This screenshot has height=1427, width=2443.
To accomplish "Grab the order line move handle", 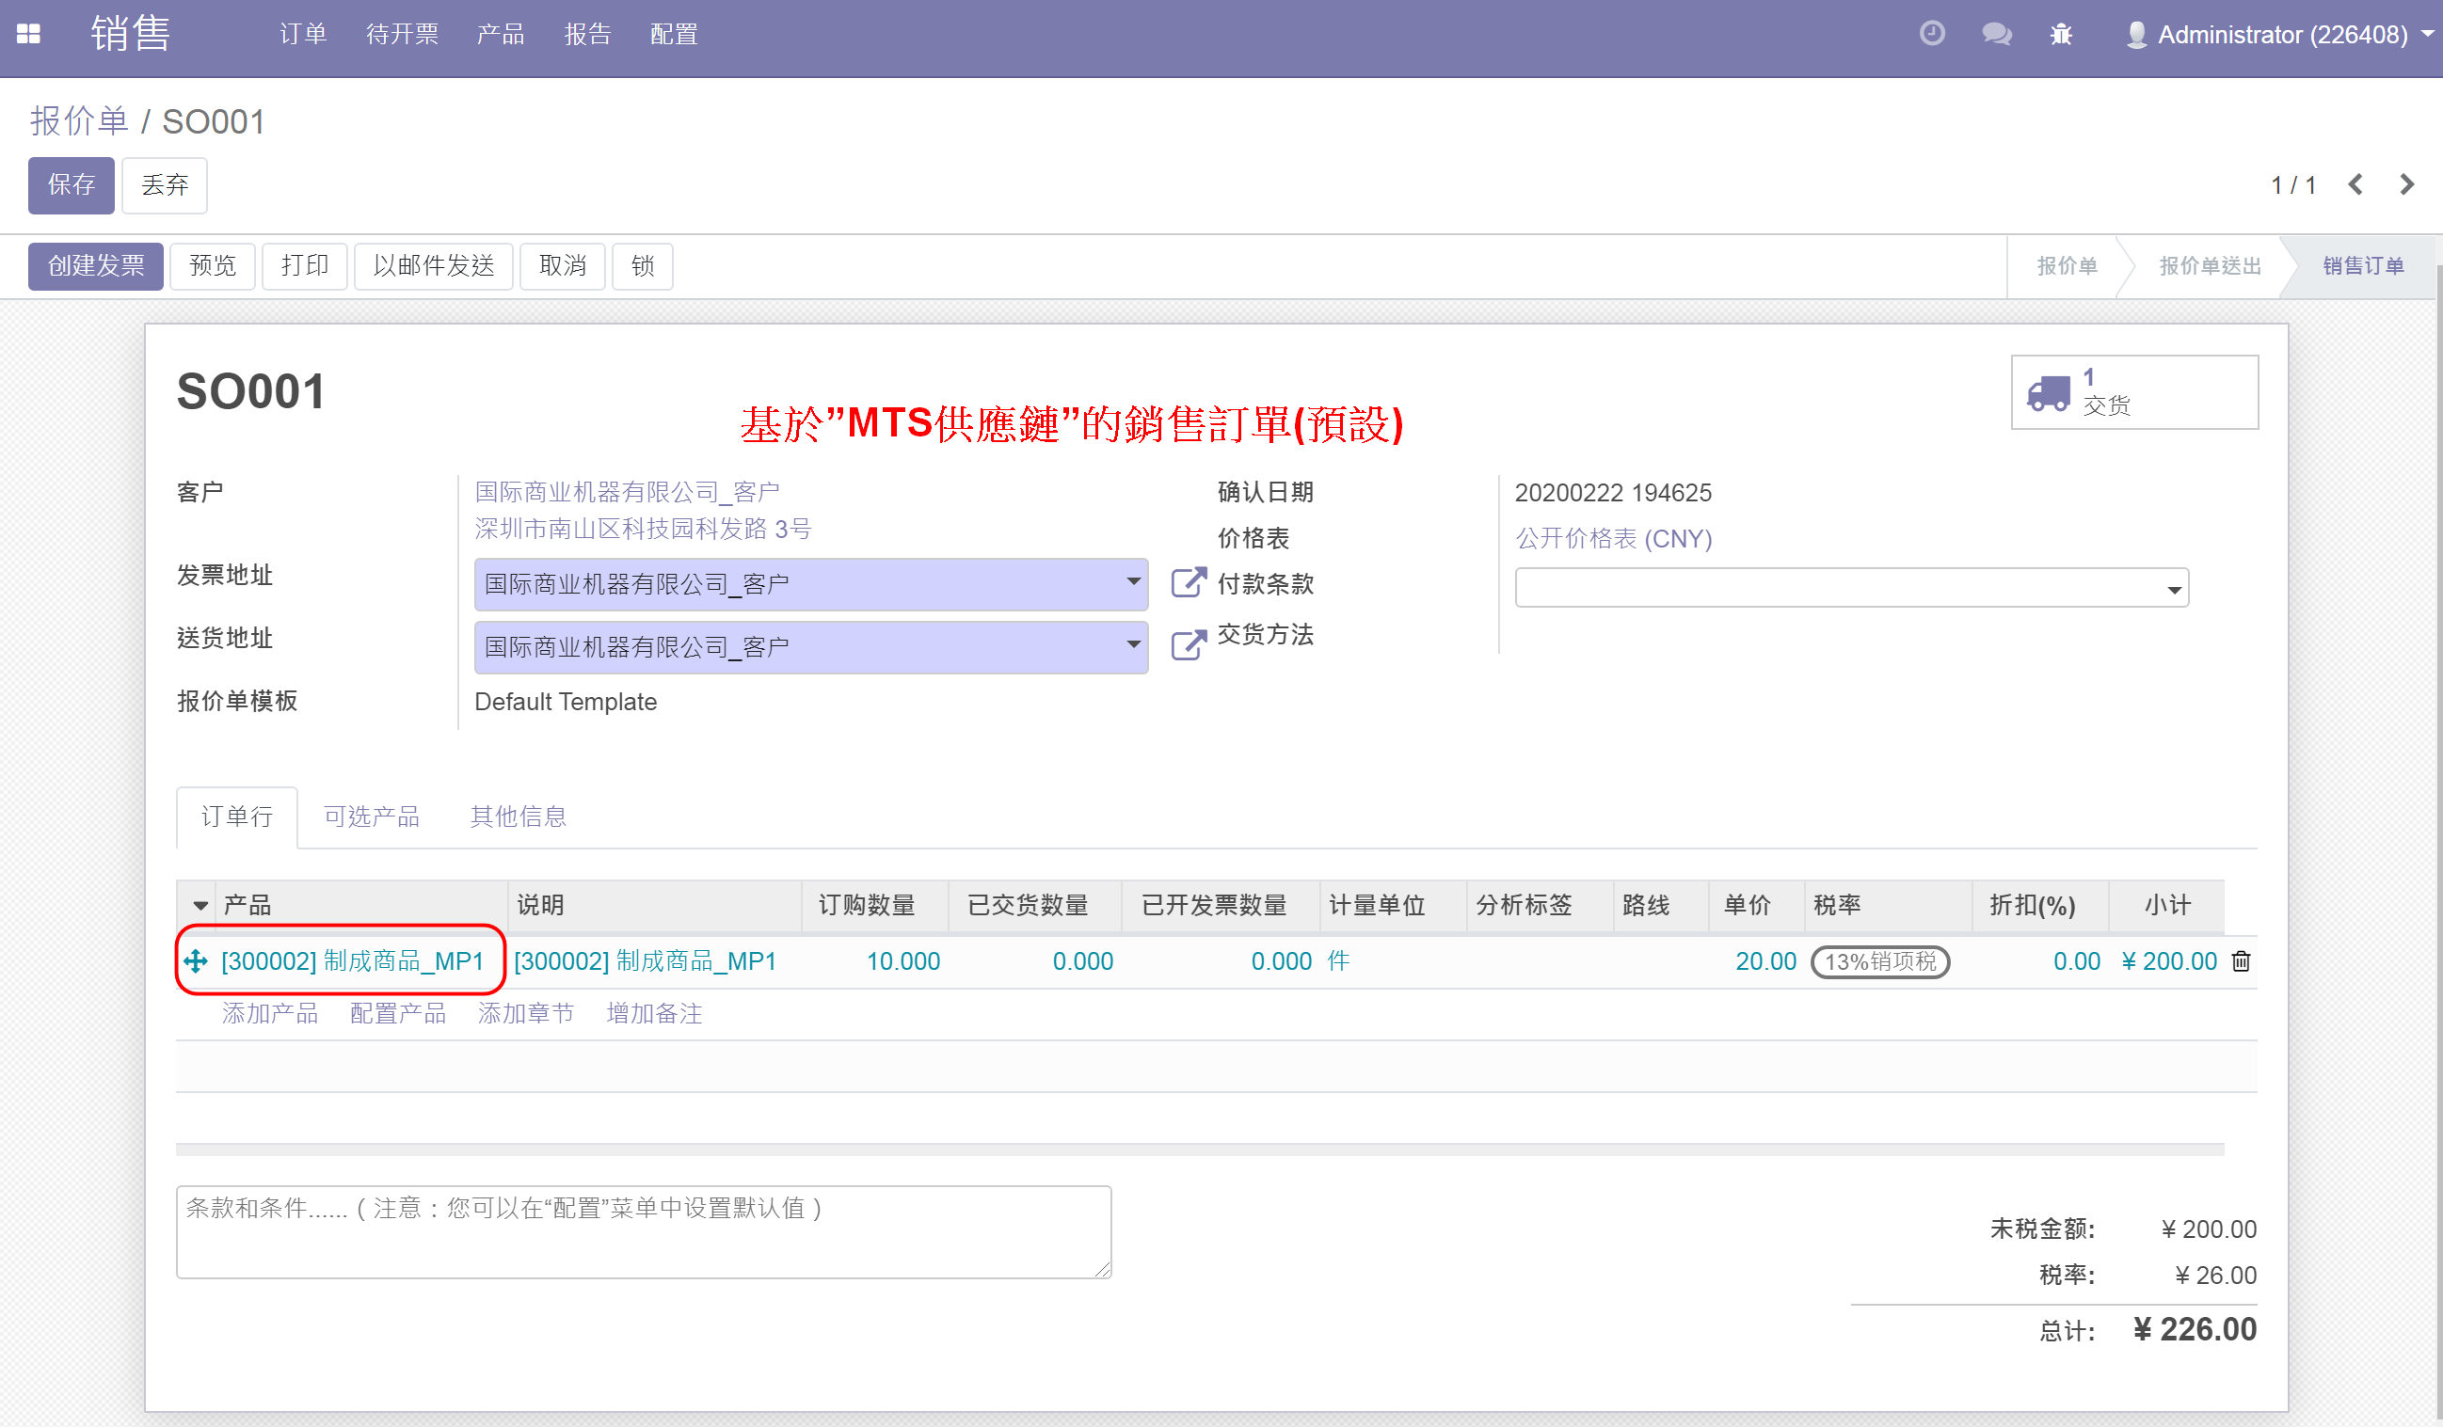I will pos(196,961).
